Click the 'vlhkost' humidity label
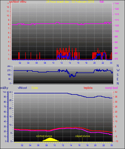This screenshot has height=149, width=125. pos(23,88)
